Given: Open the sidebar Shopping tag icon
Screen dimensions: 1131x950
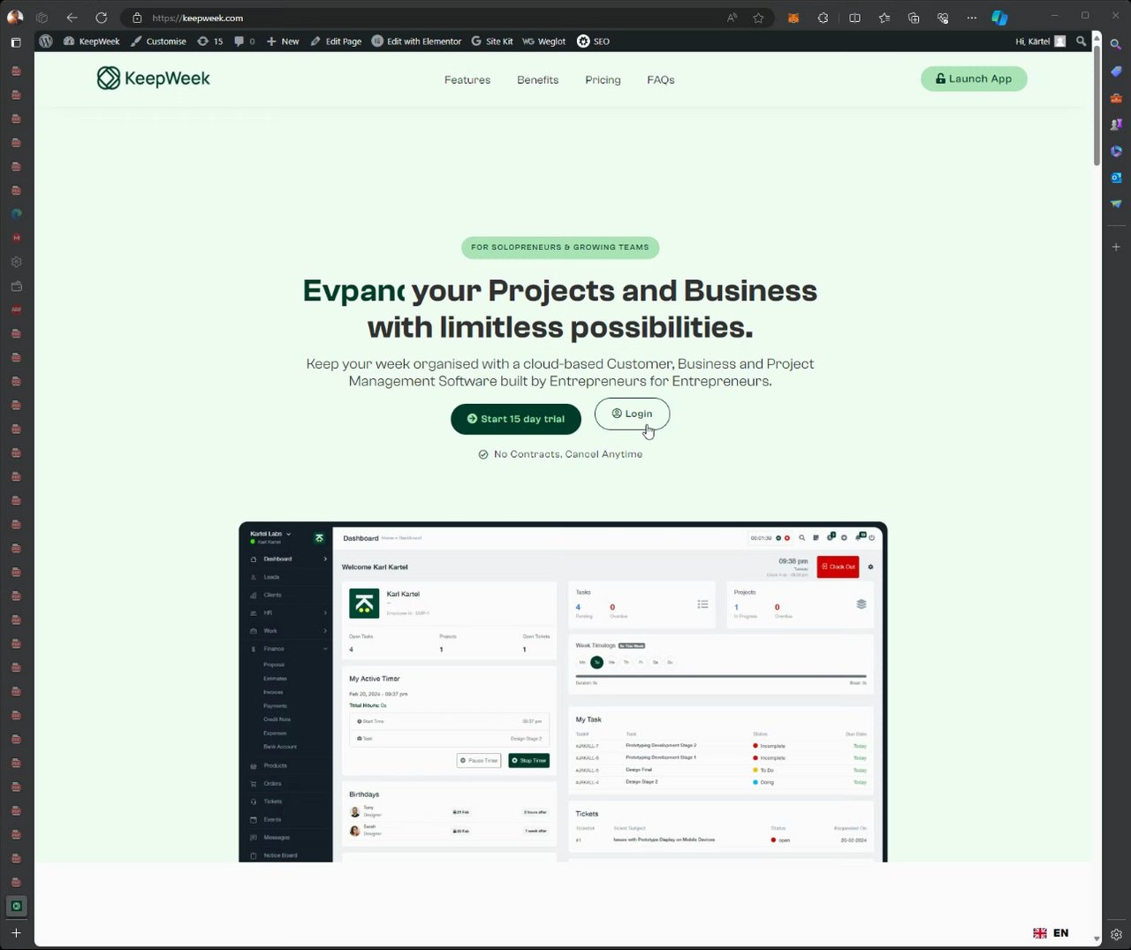Looking at the screenshot, I should click(x=1116, y=71).
